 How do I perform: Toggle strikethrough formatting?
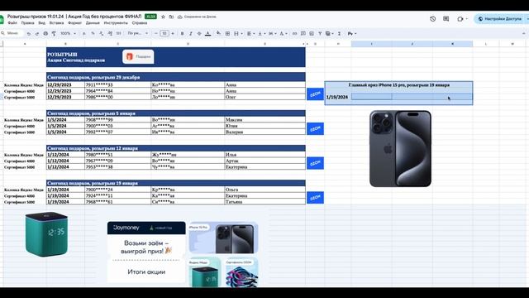point(199,33)
